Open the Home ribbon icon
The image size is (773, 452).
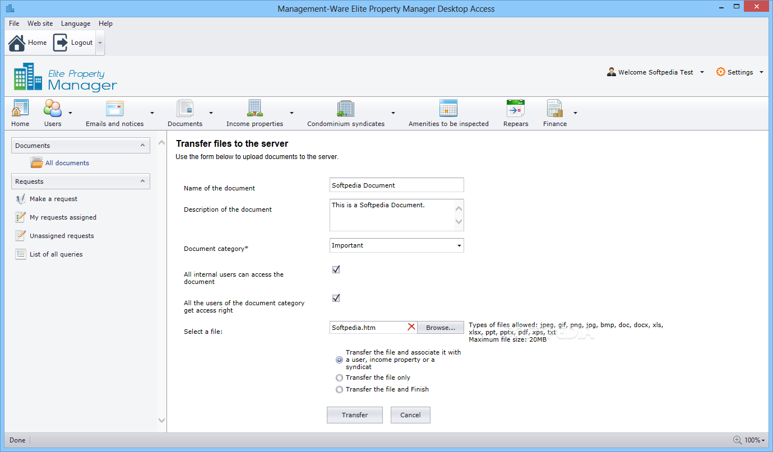click(20, 108)
